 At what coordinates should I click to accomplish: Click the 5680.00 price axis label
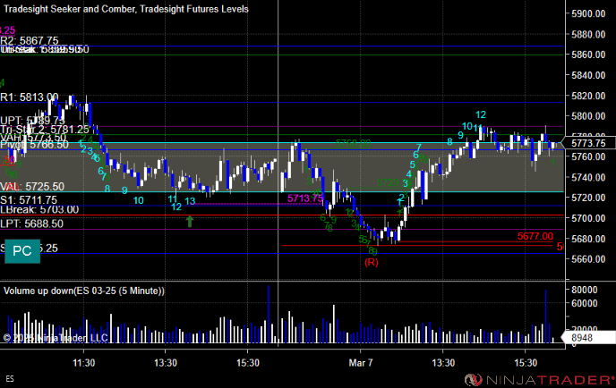(x=588, y=238)
